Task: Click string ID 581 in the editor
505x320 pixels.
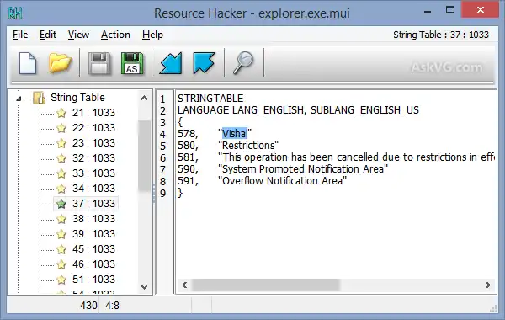Action: 188,157
